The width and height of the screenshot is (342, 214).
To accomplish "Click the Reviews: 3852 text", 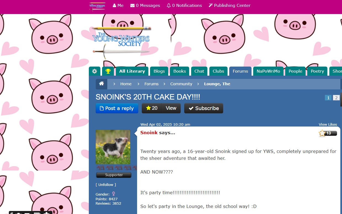I will tap(108, 204).
